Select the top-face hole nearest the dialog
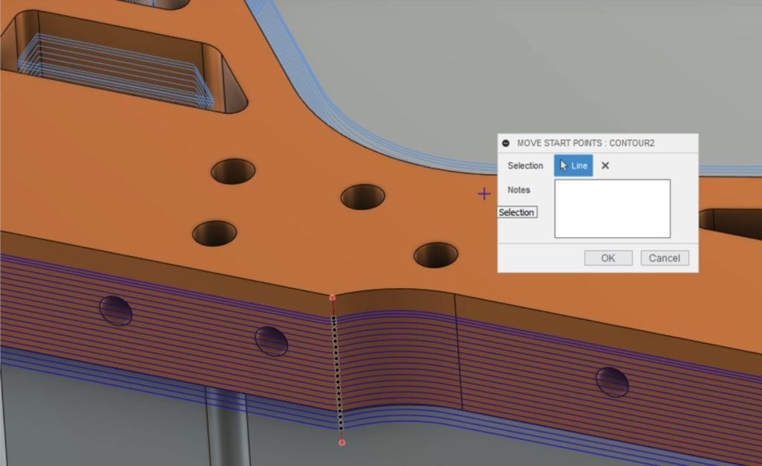Image resolution: width=762 pixels, height=466 pixels. pos(436,255)
